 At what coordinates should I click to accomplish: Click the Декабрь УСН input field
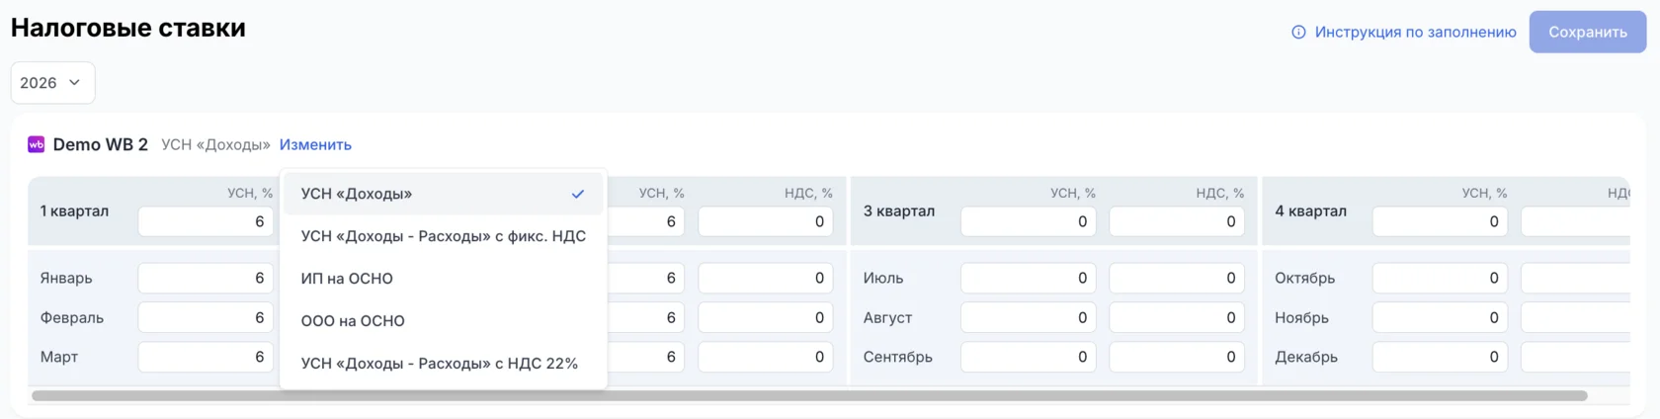click(x=1440, y=357)
